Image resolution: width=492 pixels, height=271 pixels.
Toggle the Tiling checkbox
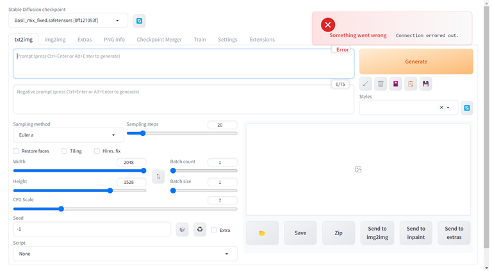[x=64, y=151]
